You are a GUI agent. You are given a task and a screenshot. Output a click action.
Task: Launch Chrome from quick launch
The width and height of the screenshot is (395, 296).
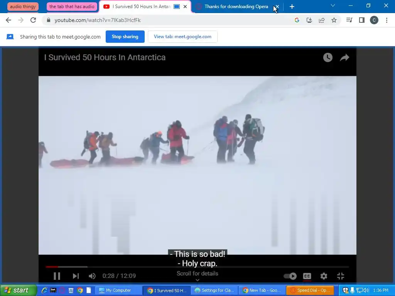(80, 291)
